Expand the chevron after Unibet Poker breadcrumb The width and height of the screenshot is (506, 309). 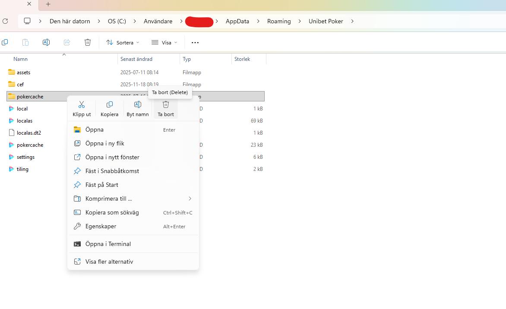[x=352, y=21]
